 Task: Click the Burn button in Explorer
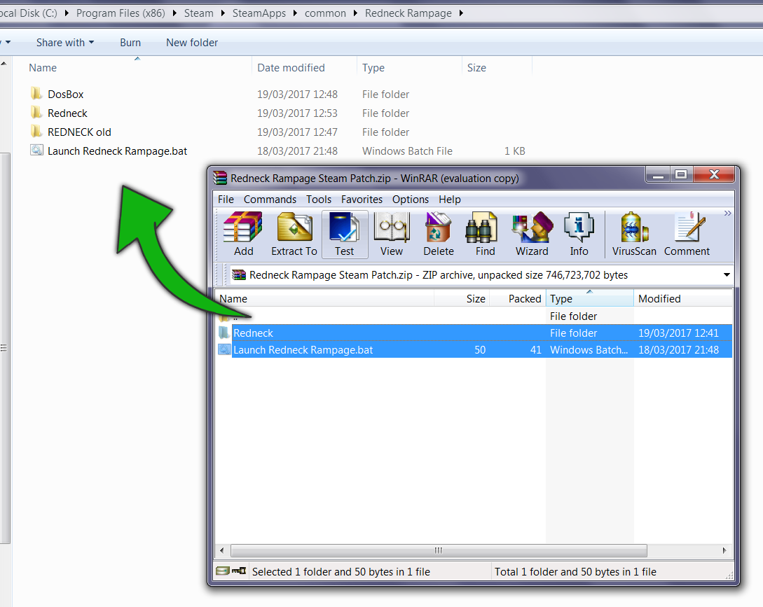point(130,43)
